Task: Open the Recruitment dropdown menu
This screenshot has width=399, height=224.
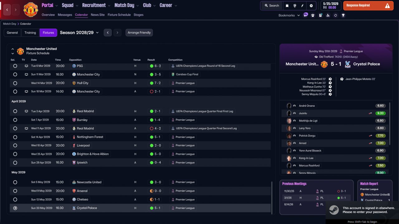Action: point(96,5)
